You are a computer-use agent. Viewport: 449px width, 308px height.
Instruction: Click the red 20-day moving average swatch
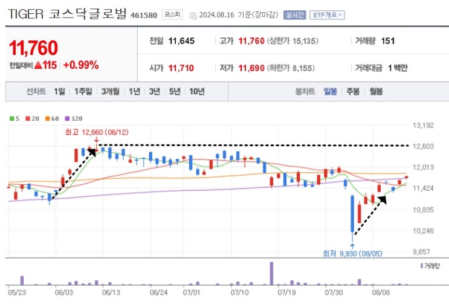[28, 118]
